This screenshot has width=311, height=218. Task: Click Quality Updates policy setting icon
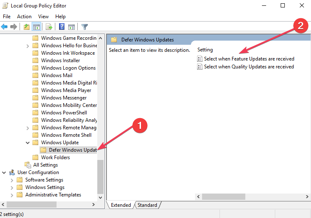pyautogui.click(x=200, y=67)
